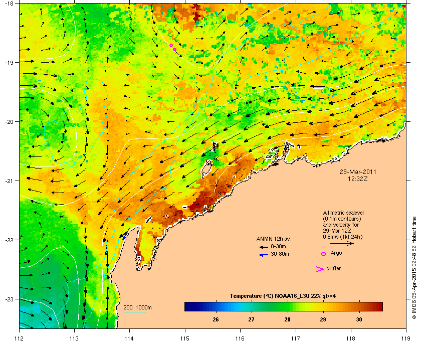Click the '200 1000m' isobath label
Screen dimensions: 421x341
(137, 307)
